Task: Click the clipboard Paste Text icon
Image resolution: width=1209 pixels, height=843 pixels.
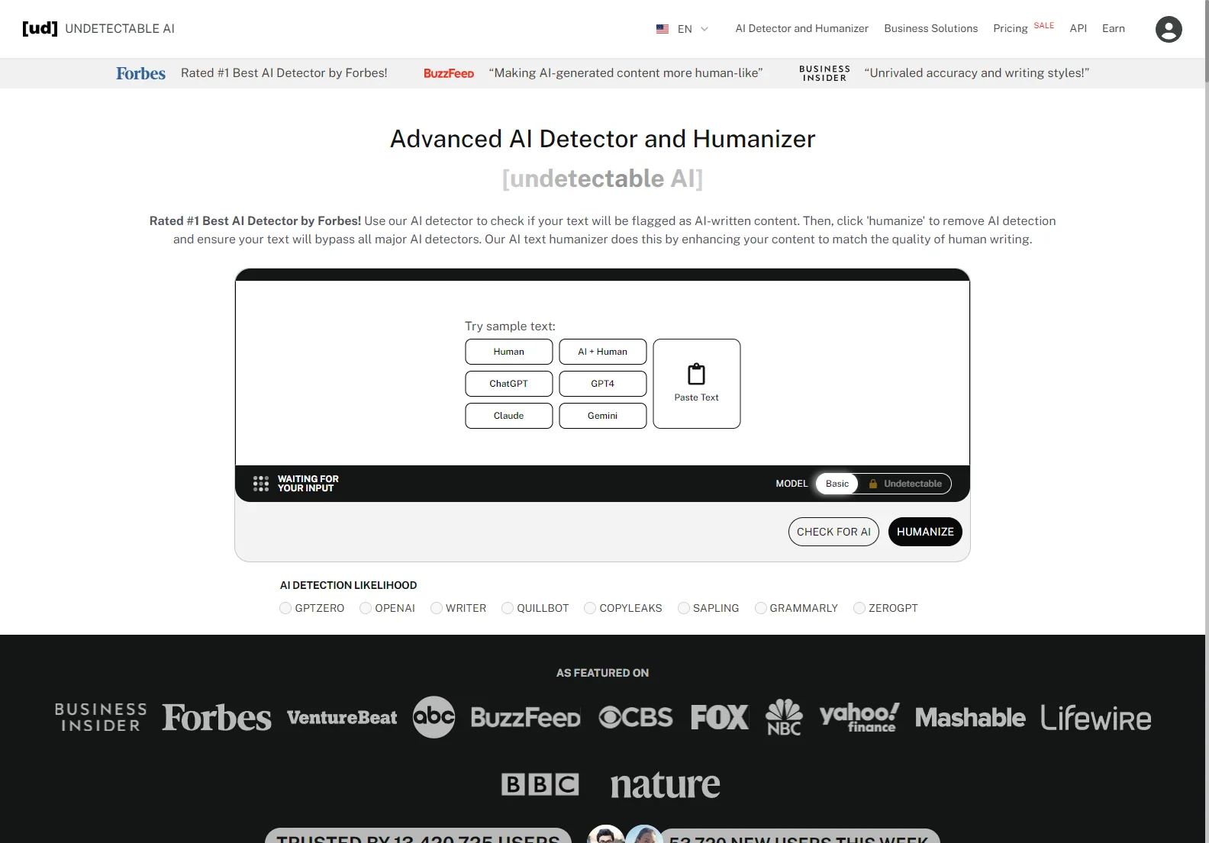Action: (697, 374)
